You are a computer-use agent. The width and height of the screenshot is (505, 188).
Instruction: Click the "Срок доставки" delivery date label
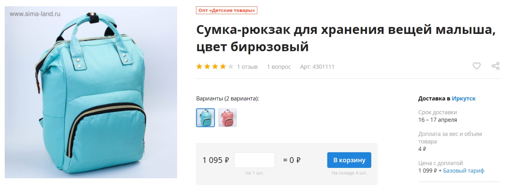click(x=438, y=112)
